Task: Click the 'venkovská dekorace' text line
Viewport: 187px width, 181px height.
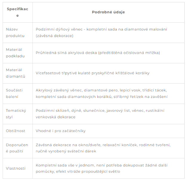Action: pos(55,117)
